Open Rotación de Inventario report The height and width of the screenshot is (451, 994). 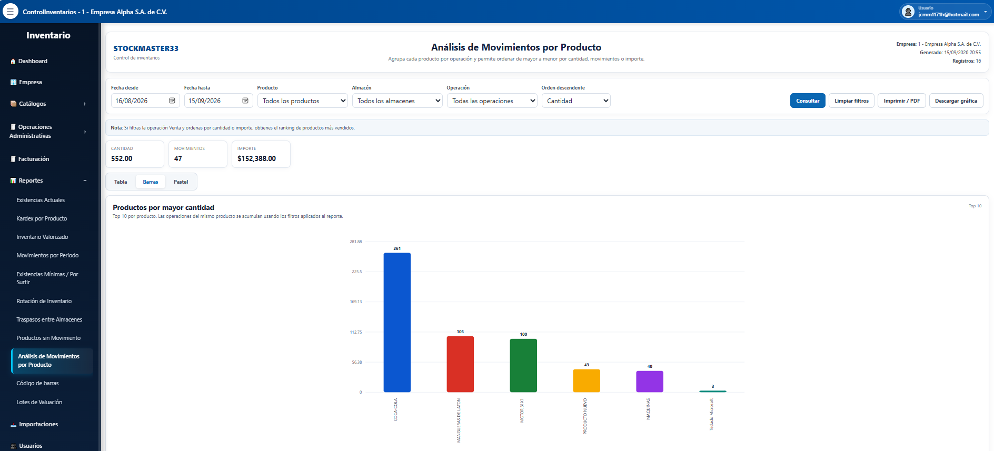coord(44,301)
